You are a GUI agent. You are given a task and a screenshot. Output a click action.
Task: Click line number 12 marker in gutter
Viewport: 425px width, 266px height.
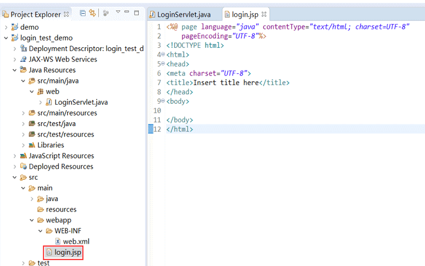[157, 129]
